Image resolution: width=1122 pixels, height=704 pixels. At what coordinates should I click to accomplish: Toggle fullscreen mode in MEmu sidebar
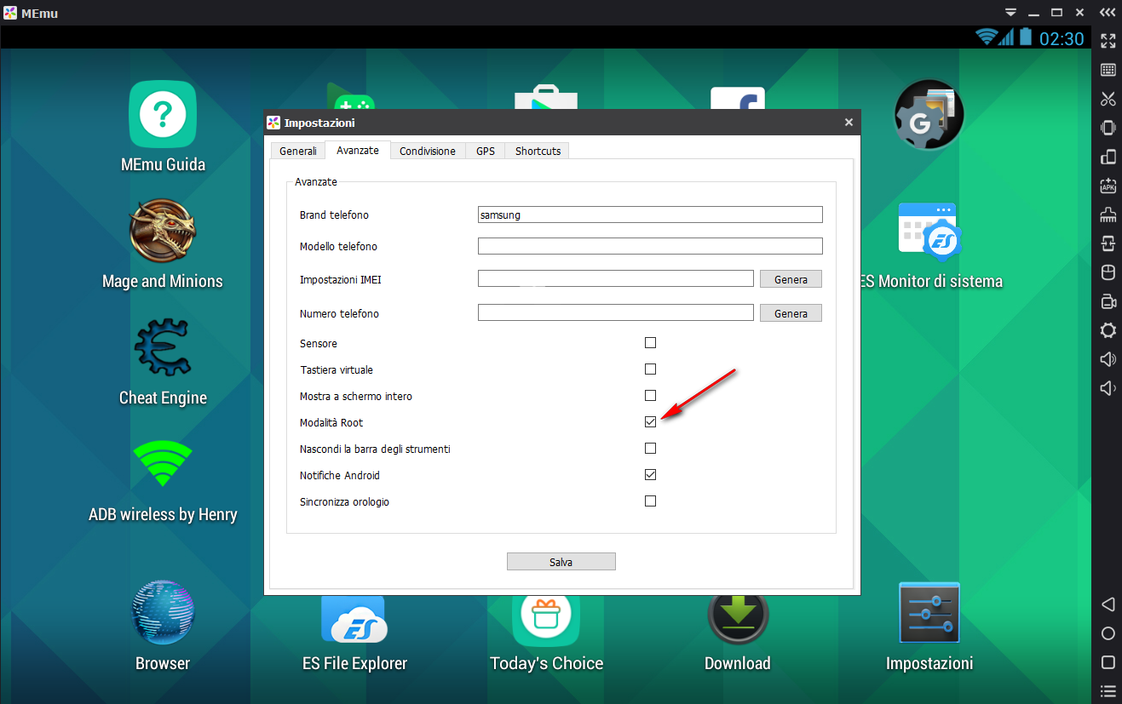[1108, 41]
